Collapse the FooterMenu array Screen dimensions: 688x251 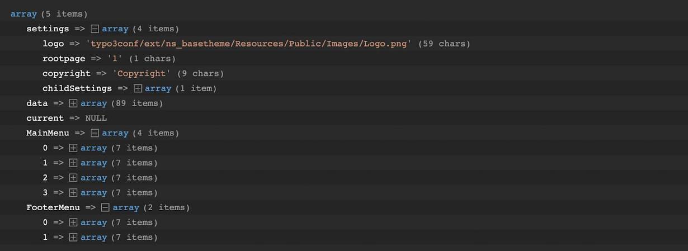pyautogui.click(x=106, y=207)
